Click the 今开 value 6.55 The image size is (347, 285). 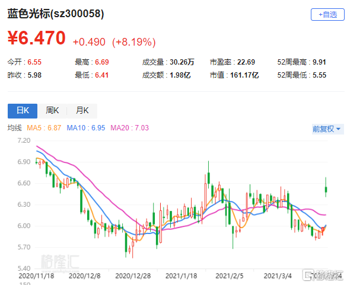34,62
